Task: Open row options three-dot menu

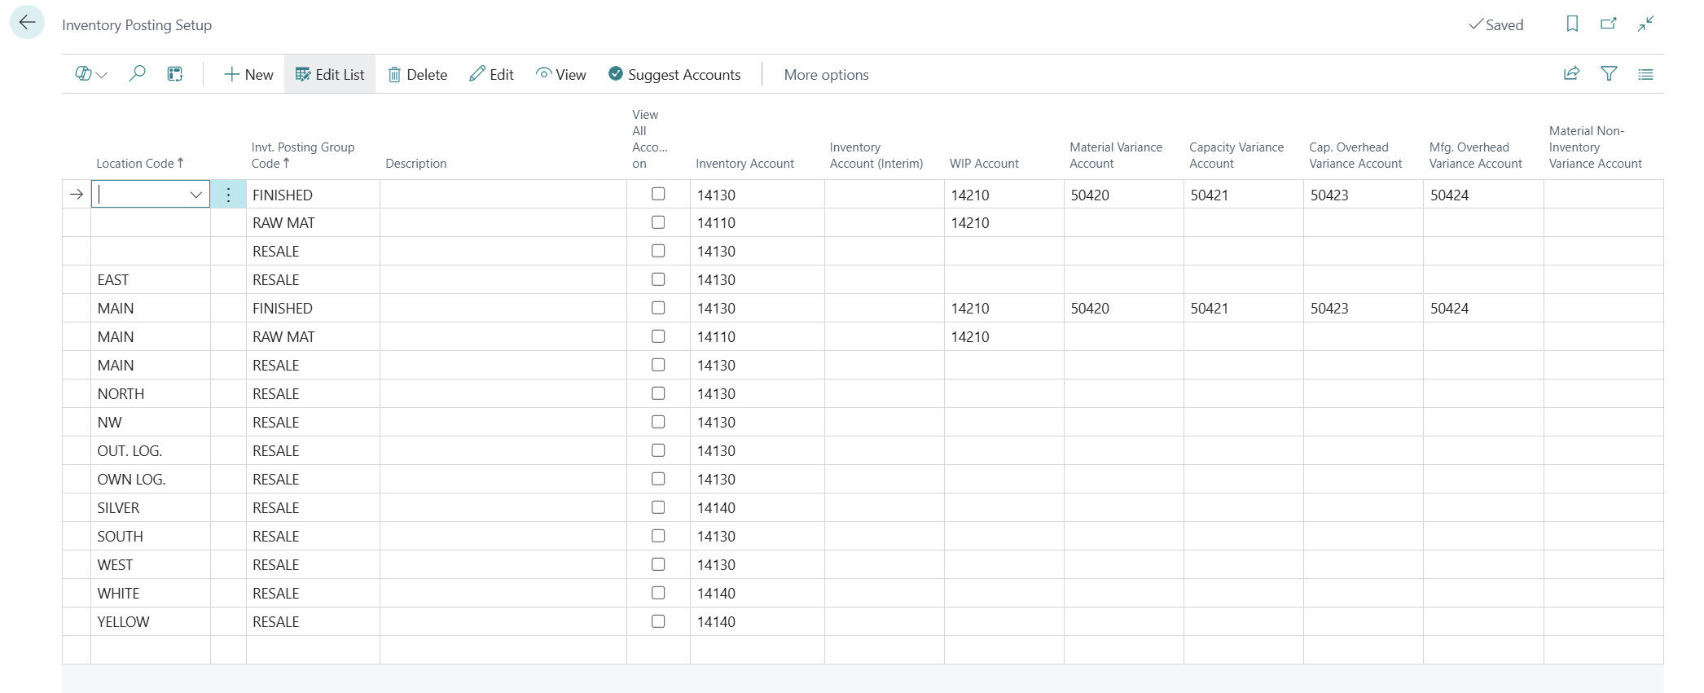Action: pyautogui.click(x=228, y=195)
